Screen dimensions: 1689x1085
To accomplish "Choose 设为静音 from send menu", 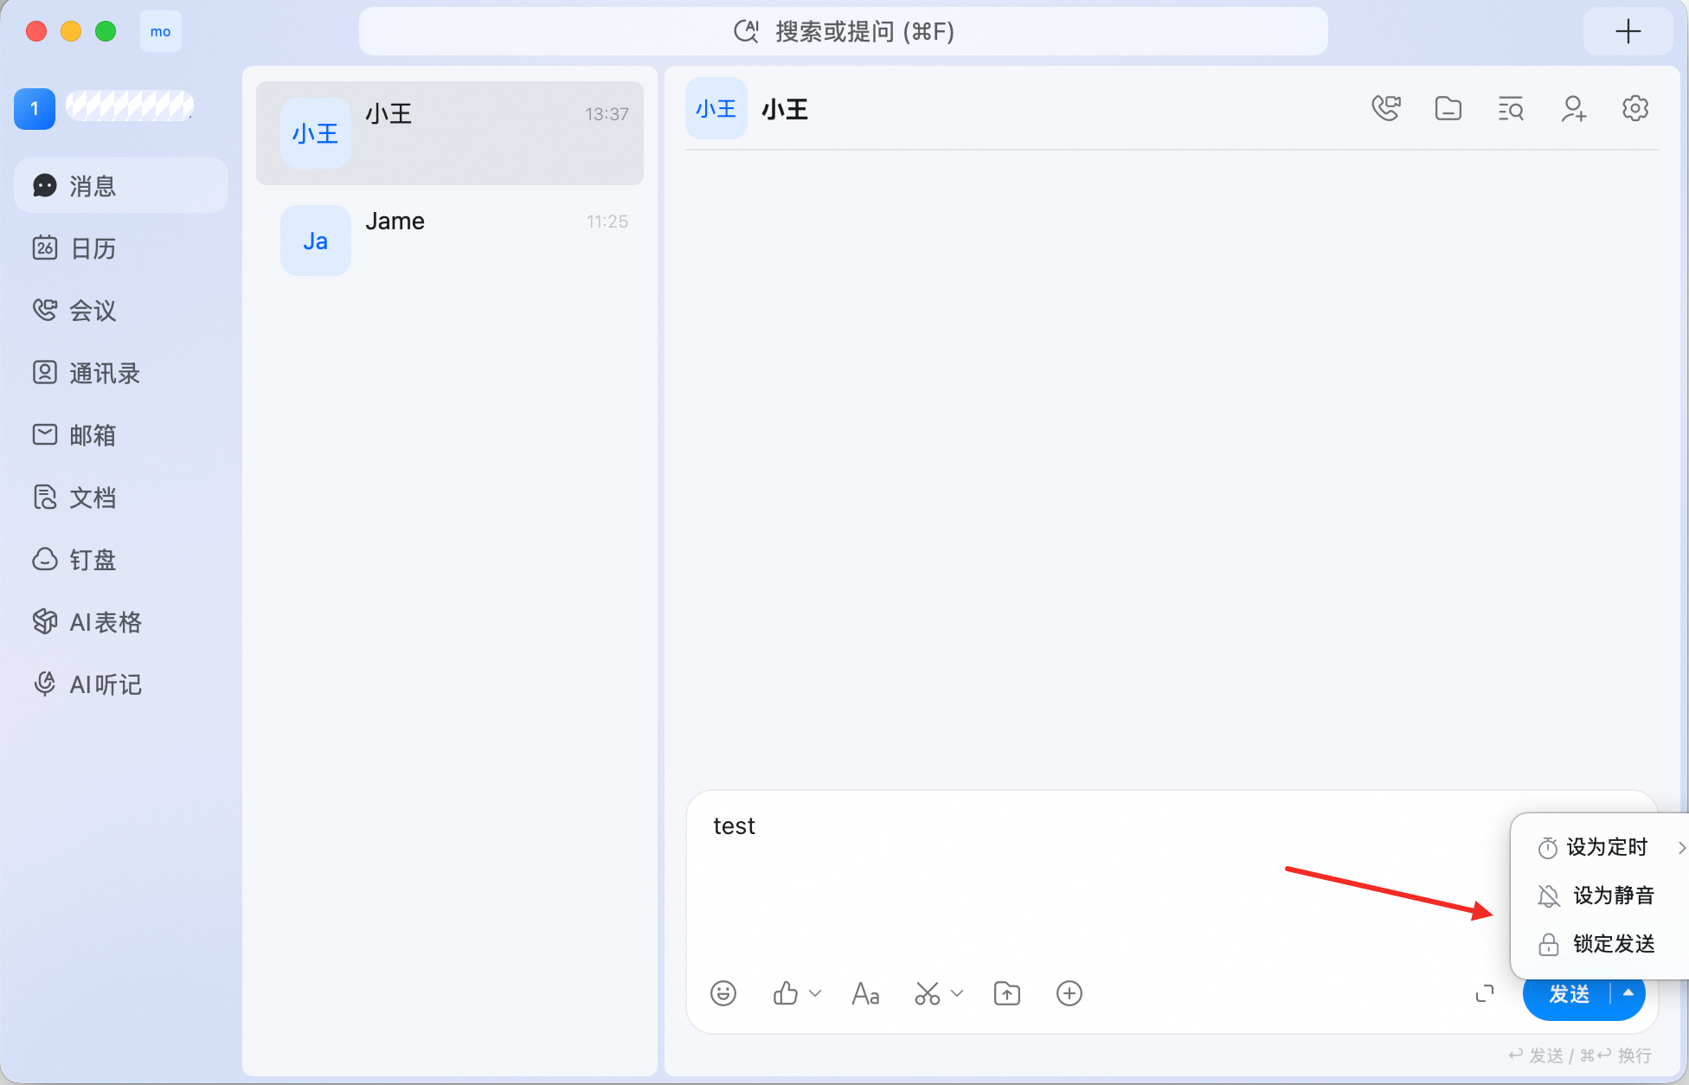I will pos(1599,896).
